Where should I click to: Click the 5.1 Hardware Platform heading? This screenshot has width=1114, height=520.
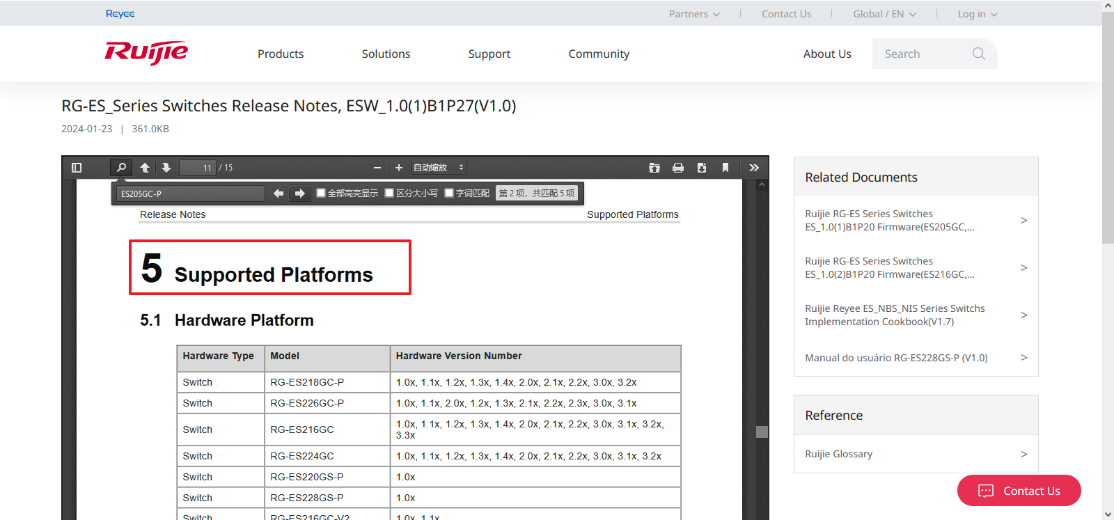pyautogui.click(x=227, y=320)
